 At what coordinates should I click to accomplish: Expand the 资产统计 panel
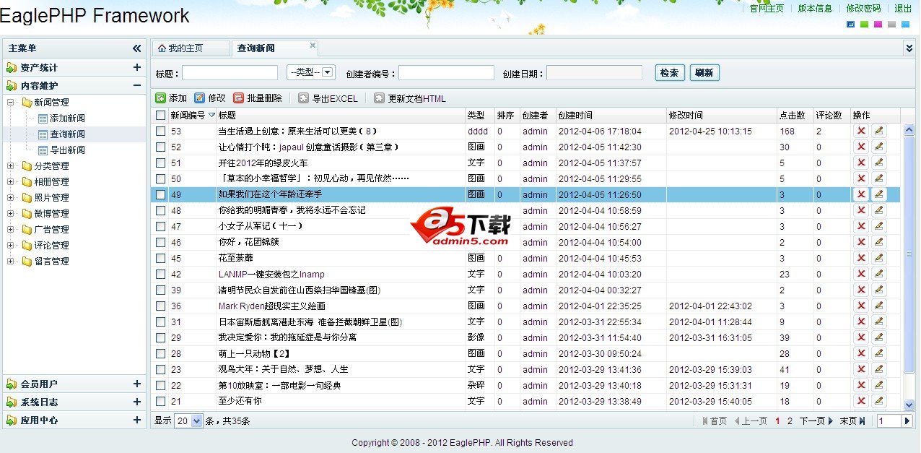click(x=137, y=67)
